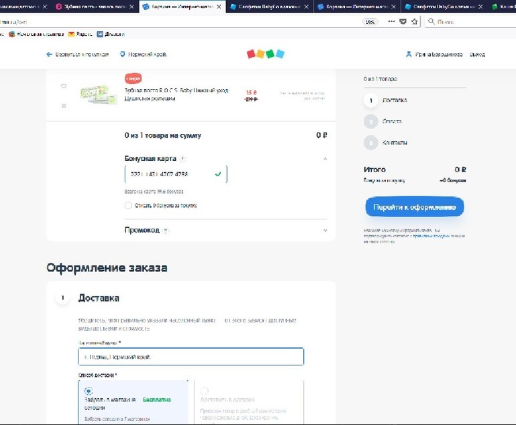Enable the write-off bonuses checkbox
The width and height of the screenshot is (516, 425).
(x=128, y=205)
